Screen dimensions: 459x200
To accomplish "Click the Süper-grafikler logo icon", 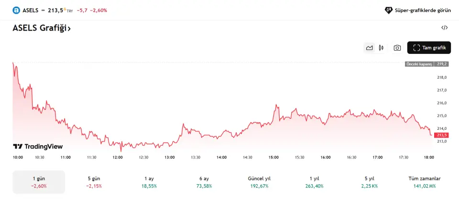I will [389, 10].
